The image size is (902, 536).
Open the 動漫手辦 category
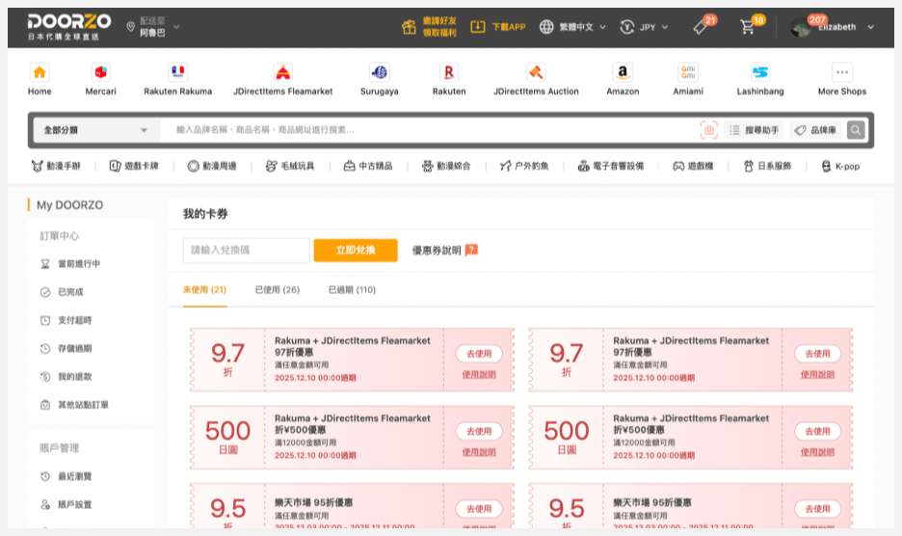56,166
